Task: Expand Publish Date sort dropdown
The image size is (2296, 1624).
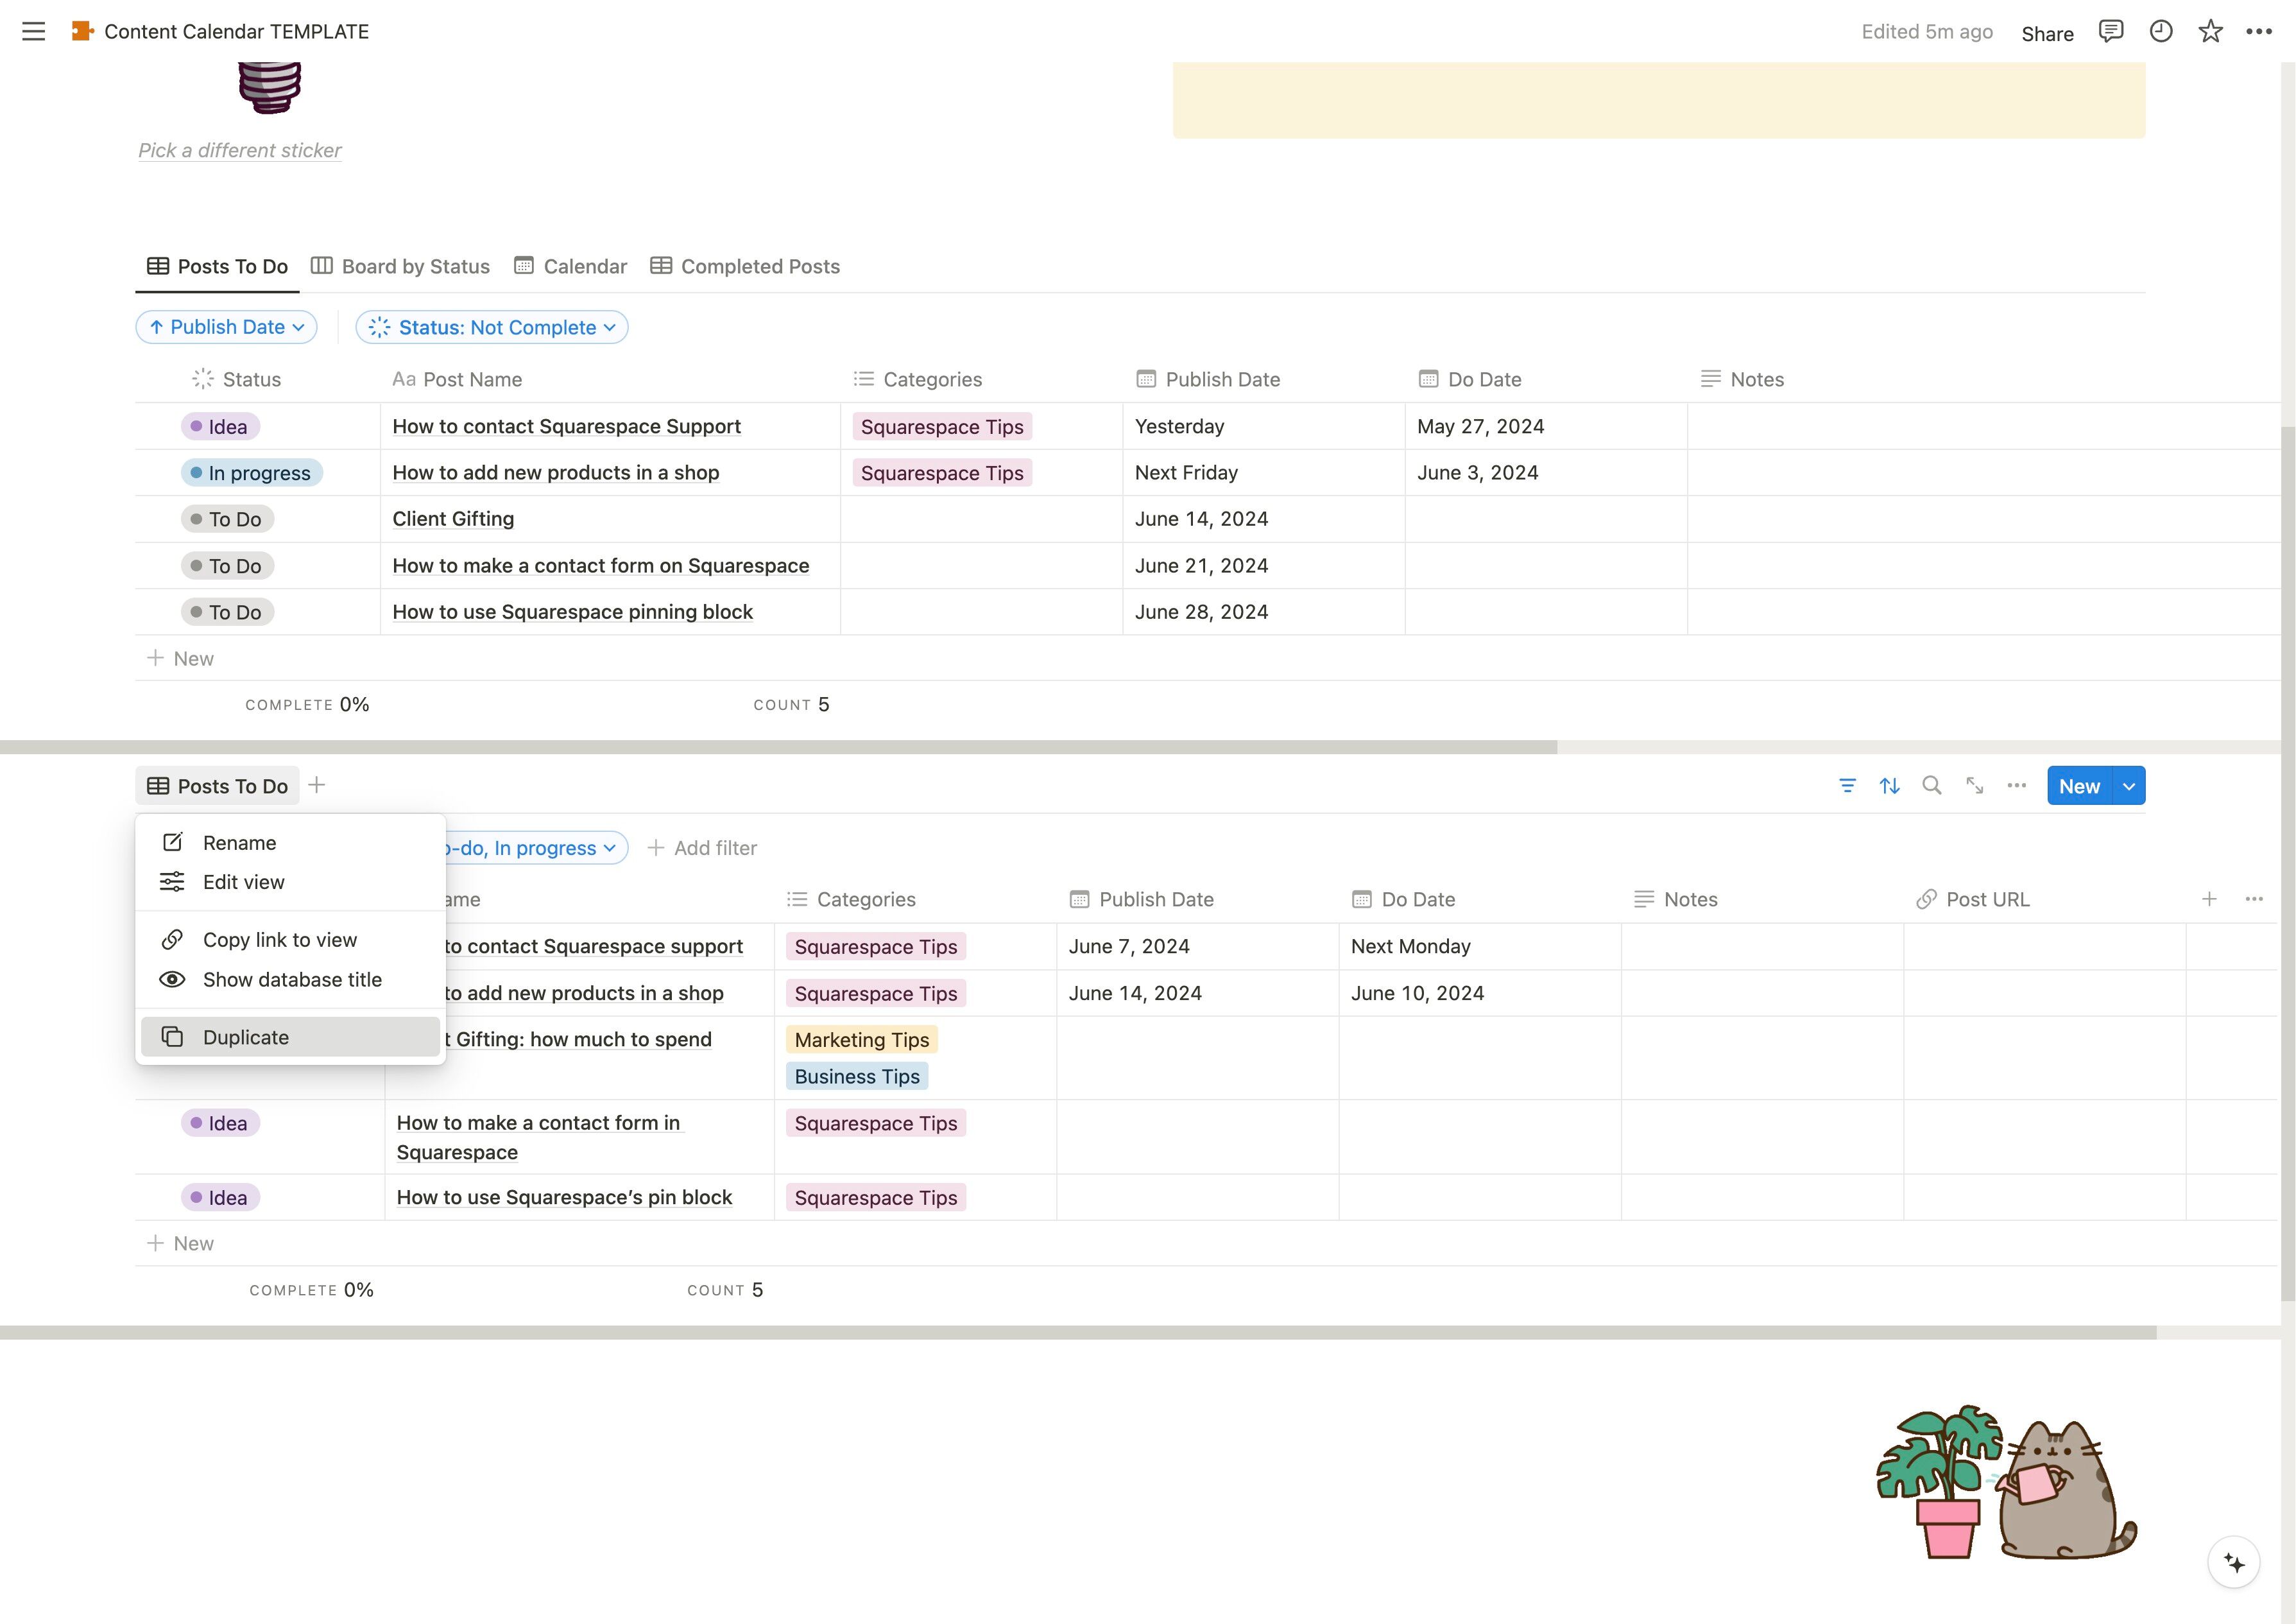Action: (x=226, y=327)
